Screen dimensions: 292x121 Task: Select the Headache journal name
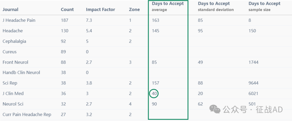(13, 31)
